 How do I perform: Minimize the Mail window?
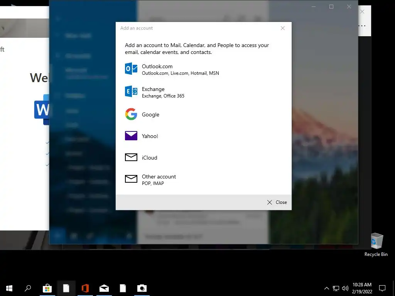[x=314, y=7]
